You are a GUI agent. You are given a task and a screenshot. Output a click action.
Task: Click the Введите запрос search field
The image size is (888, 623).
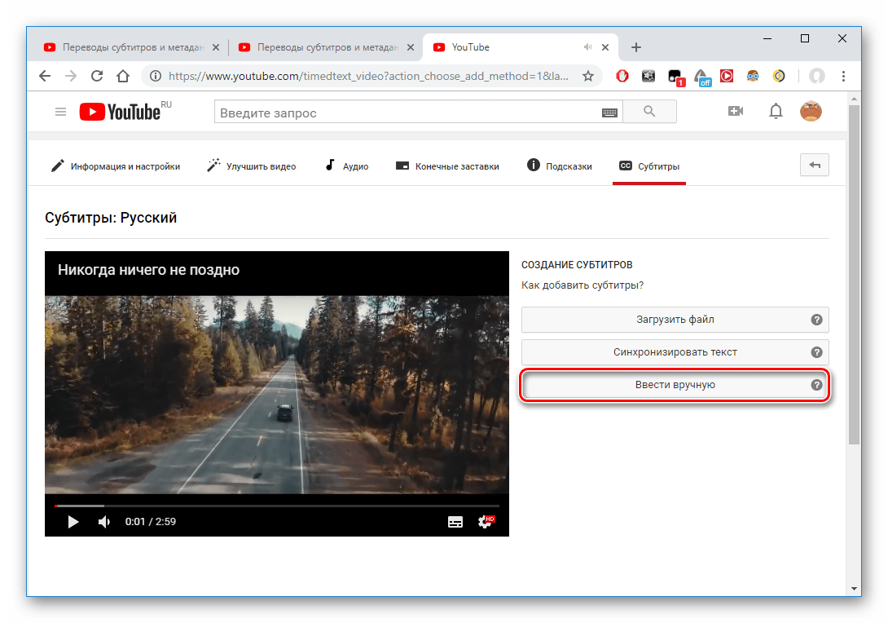pos(367,112)
